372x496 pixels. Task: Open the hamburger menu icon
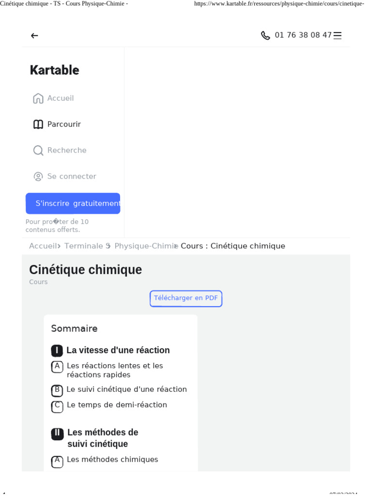point(338,35)
